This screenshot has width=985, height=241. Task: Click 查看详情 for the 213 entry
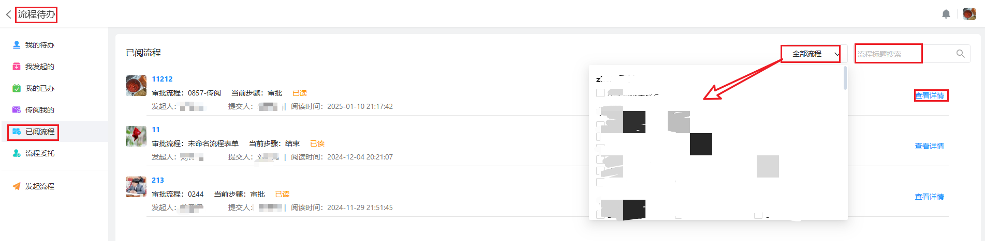(930, 197)
